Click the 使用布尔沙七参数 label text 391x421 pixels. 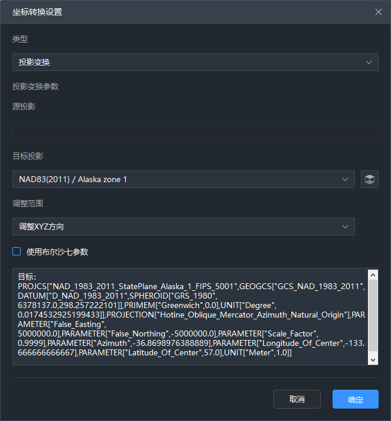click(57, 252)
